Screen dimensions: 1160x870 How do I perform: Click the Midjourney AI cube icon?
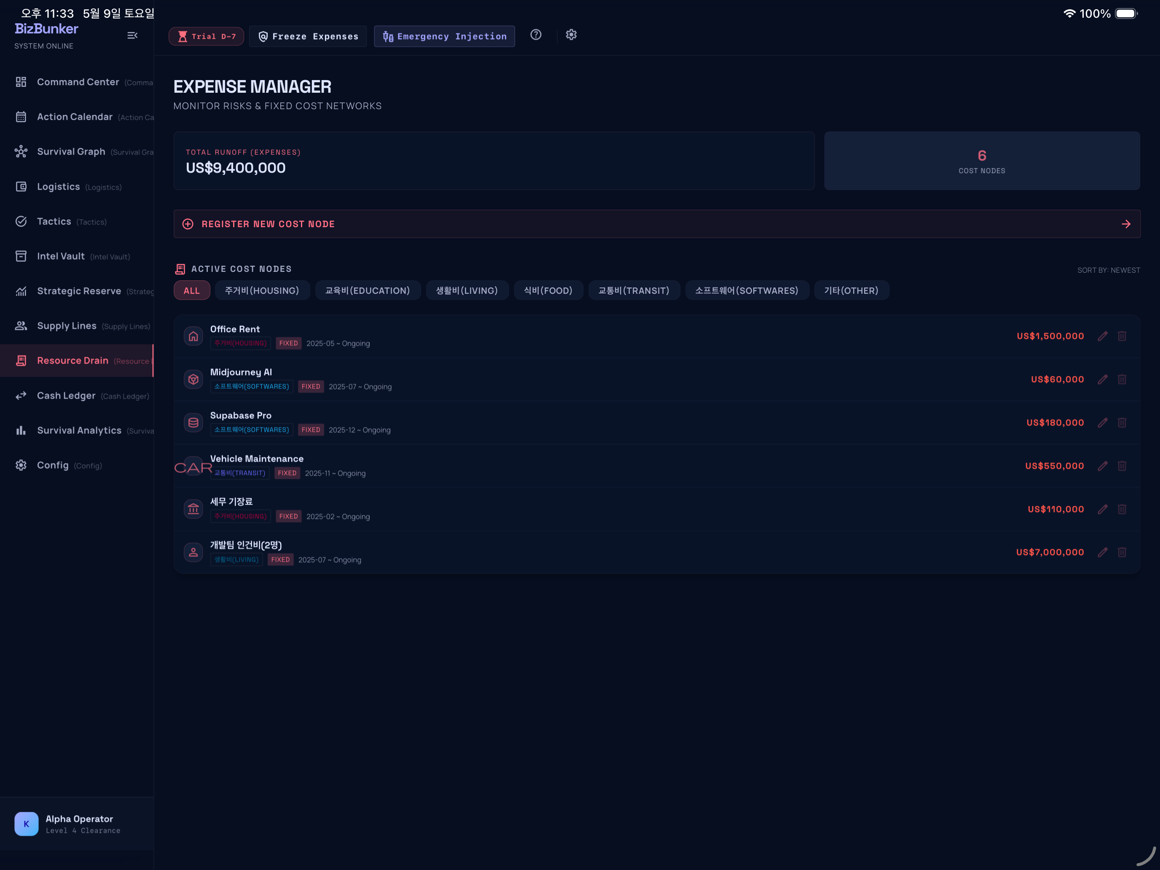tap(193, 379)
